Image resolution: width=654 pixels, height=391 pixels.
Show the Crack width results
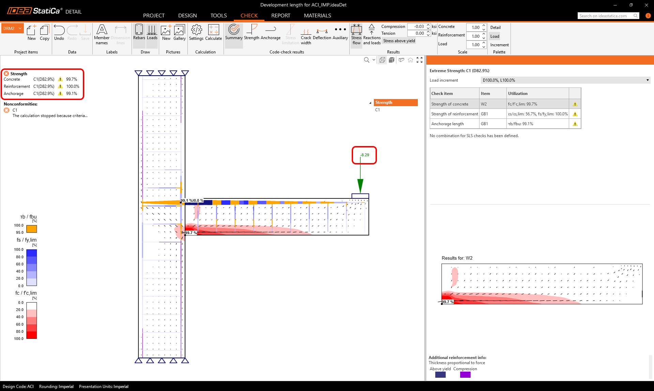click(306, 35)
